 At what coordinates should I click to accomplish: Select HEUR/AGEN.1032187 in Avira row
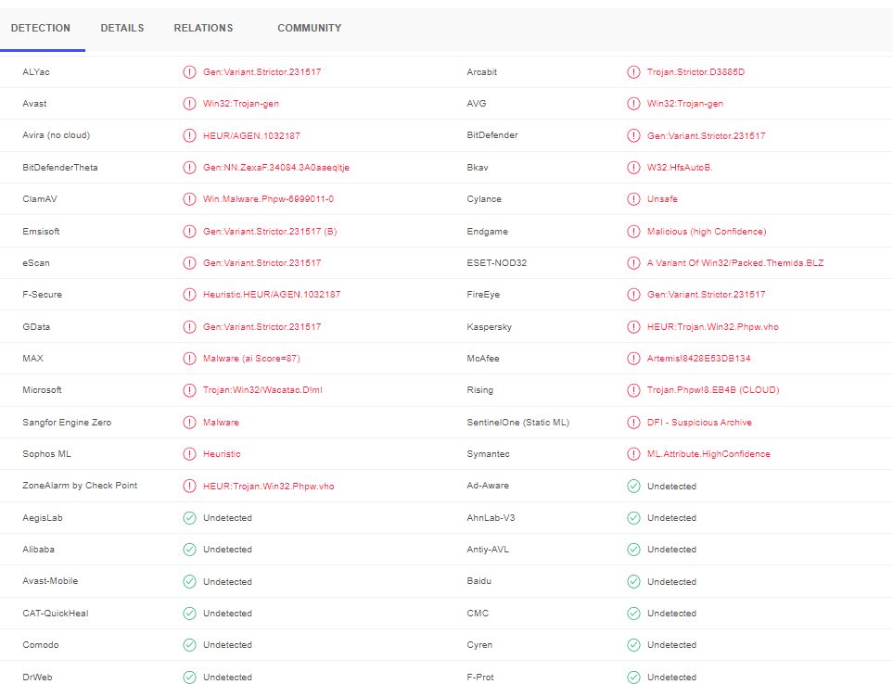point(251,135)
